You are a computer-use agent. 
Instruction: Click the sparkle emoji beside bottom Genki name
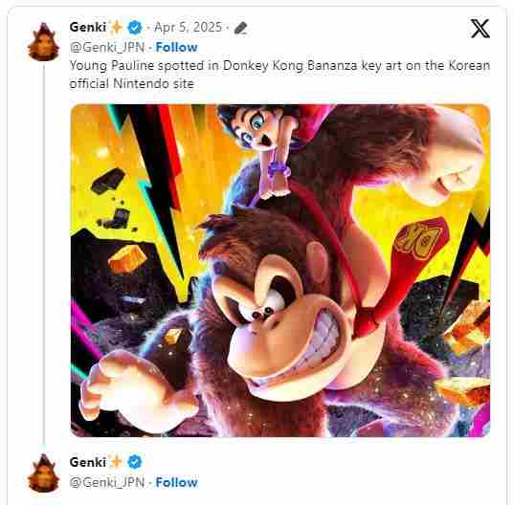116,462
